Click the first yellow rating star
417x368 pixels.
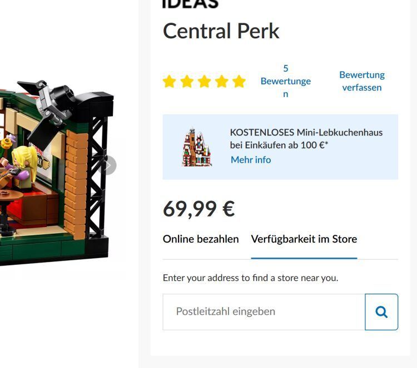click(170, 81)
